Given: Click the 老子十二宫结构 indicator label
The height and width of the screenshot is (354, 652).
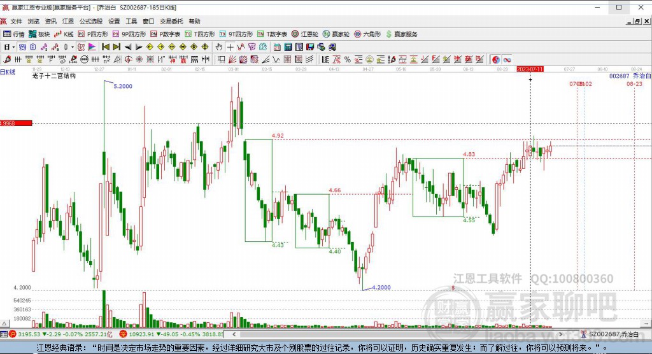Looking at the screenshot, I should point(54,76).
